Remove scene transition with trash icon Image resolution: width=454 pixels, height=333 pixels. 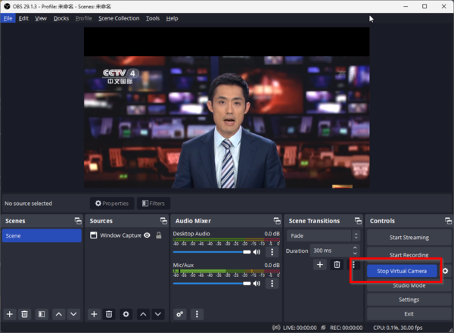[x=337, y=265]
